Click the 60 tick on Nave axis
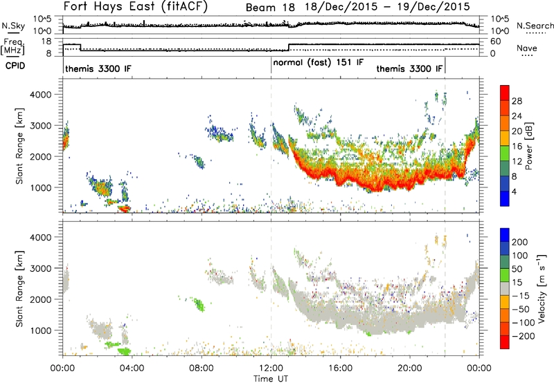 (496, 41)
